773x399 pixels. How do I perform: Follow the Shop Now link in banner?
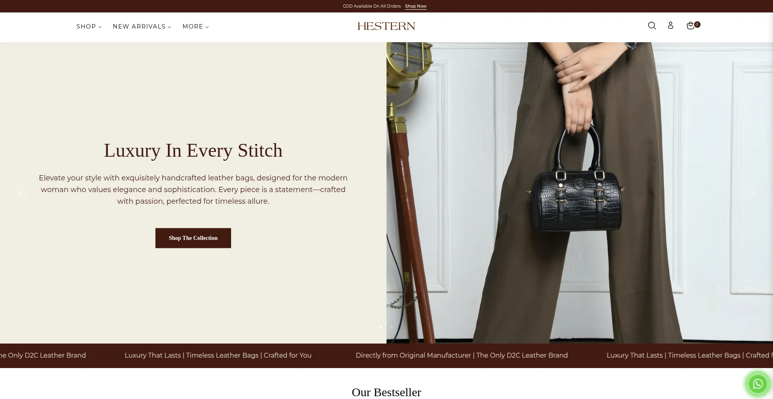[415, 6]
